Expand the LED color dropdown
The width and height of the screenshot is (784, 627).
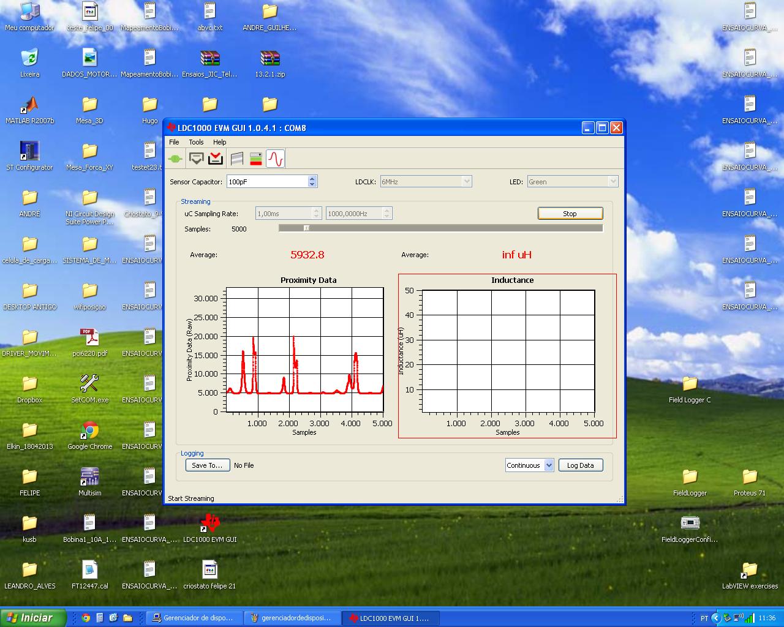click(x=612, y=181)
